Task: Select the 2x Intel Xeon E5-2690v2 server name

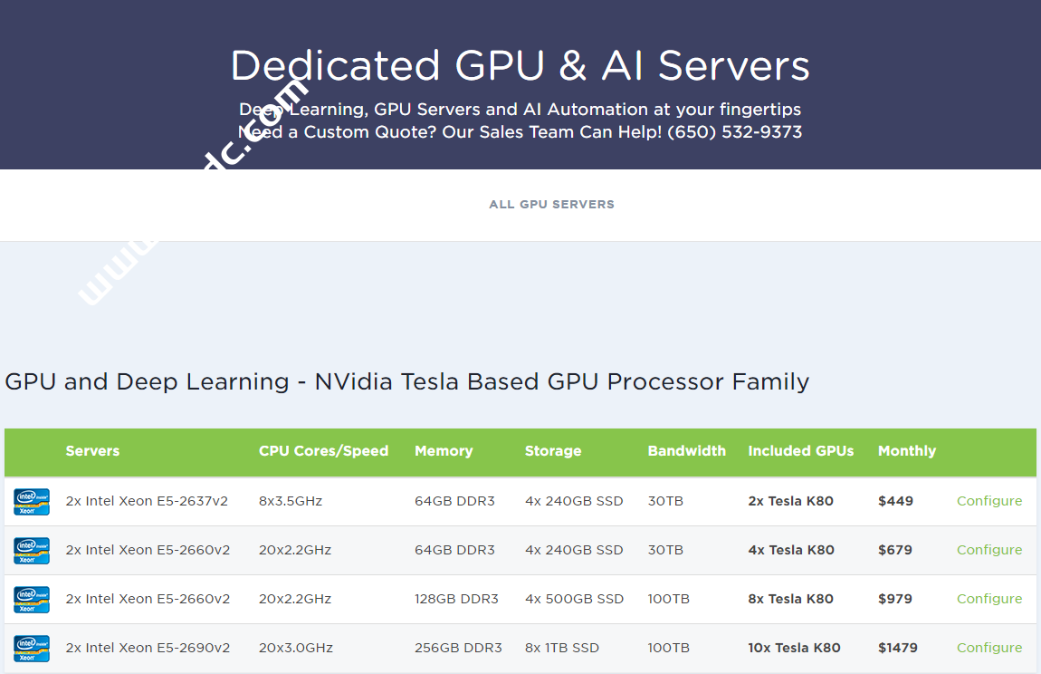Action: click(x=148, y=648)
